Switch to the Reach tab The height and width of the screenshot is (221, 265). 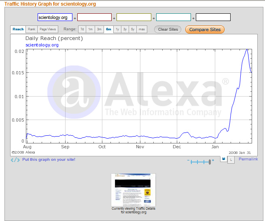click(x=18, y=29)
